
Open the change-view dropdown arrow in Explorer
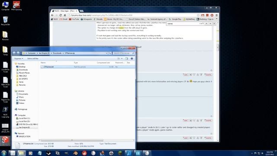(x=122, y=58)
